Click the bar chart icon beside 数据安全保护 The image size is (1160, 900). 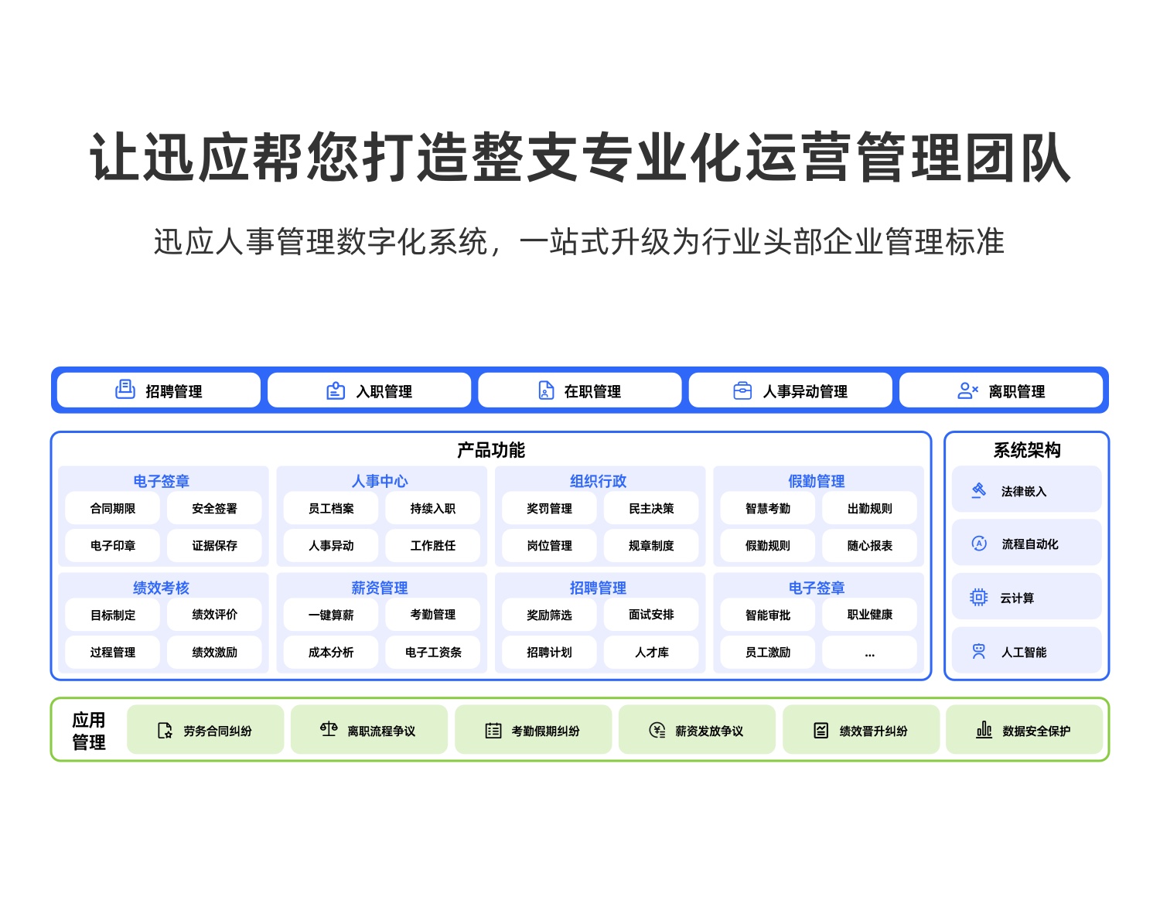tap(984, 730)
